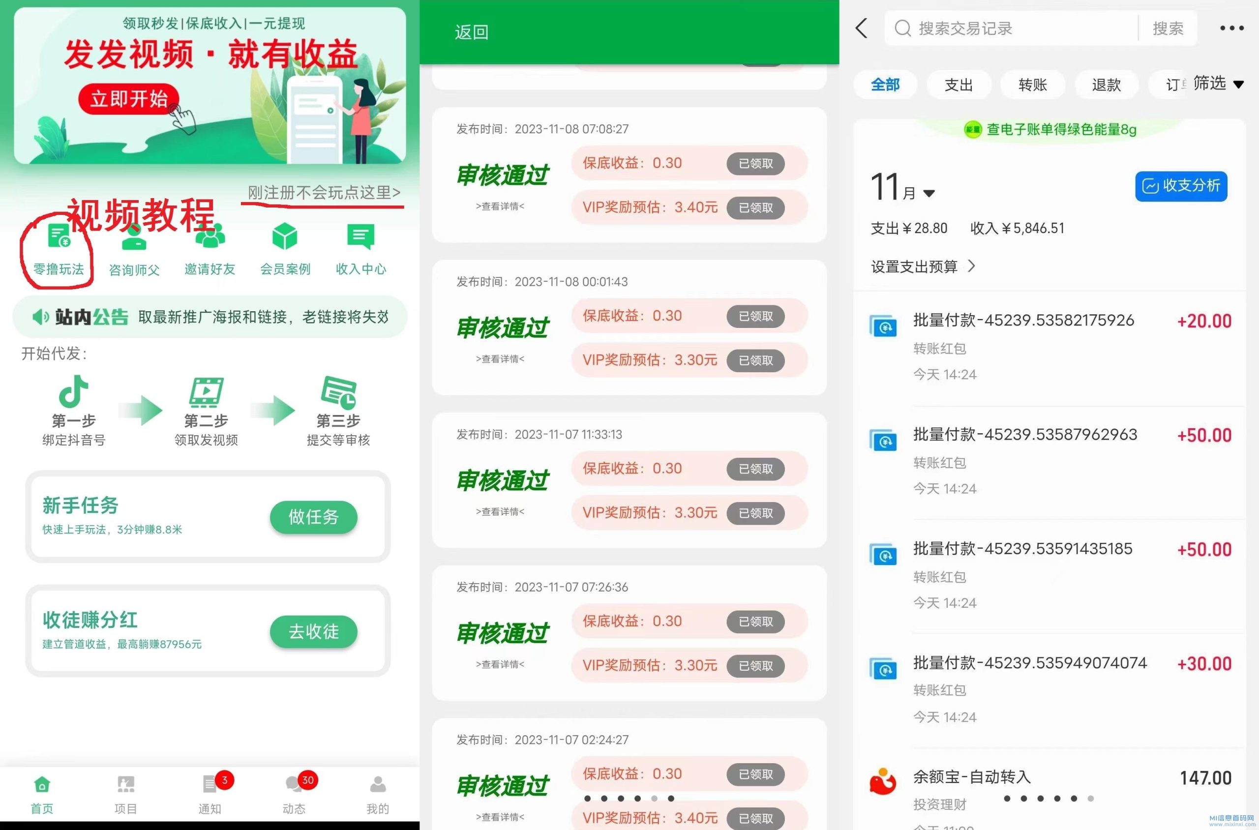
Task: Click the back arrow in transaction records
Action: 862,28
